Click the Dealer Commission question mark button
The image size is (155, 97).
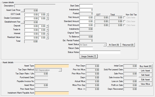tap(47, 18)
